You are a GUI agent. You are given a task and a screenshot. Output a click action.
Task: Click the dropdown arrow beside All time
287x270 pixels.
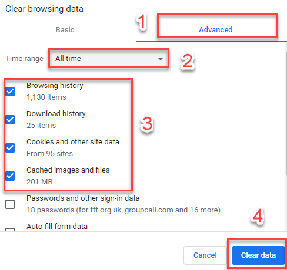coord(161,59)
